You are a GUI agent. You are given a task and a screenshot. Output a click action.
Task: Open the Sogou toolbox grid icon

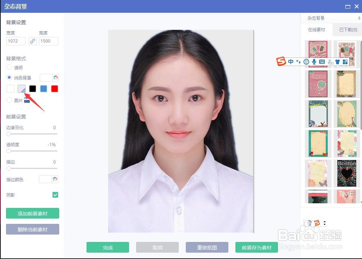pyautogui.click(x=345, y=61)
